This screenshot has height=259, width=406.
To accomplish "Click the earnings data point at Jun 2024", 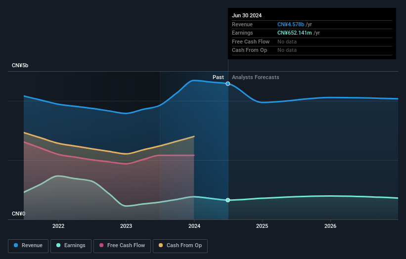I will click(228, 200).
